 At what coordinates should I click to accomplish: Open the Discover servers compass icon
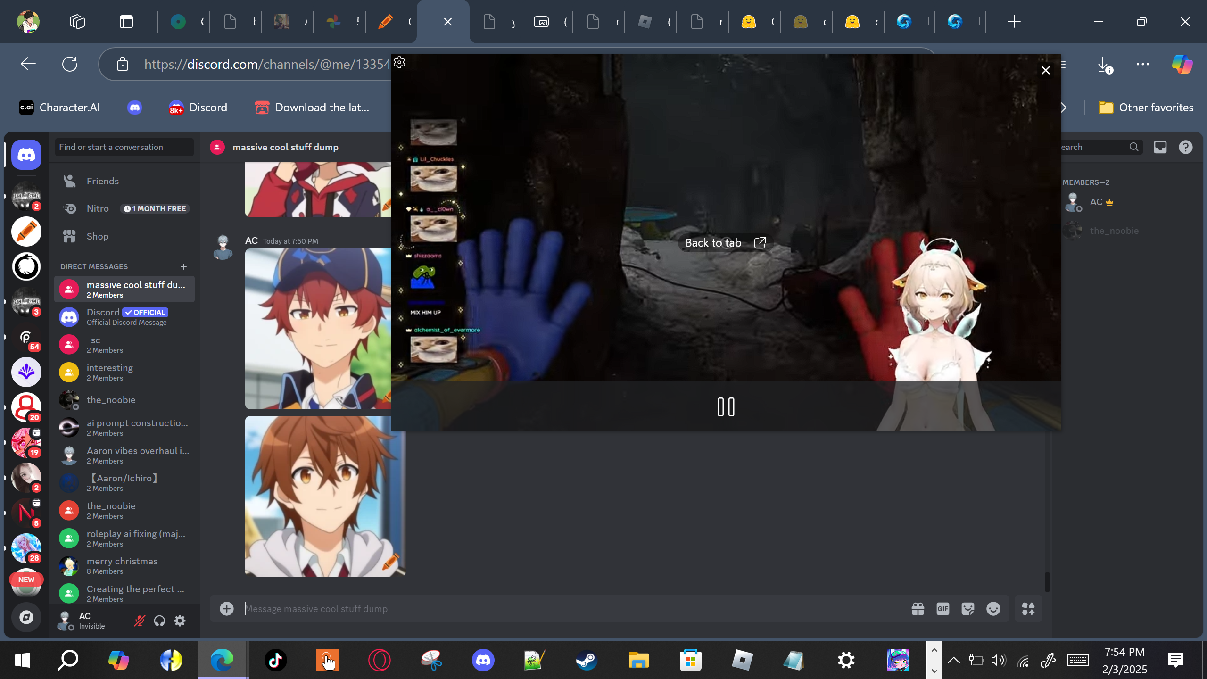coord(26,617)
